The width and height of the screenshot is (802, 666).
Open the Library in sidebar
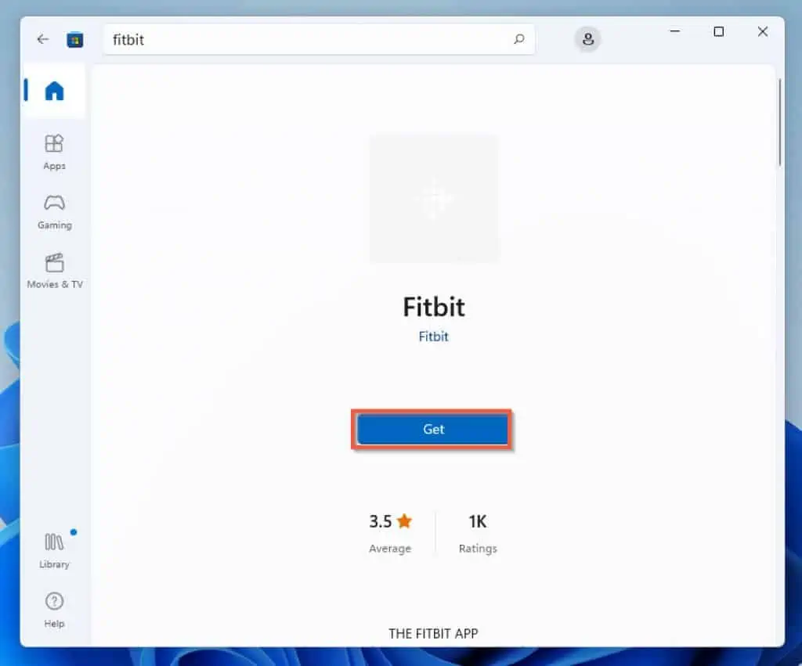pos(54,550)
